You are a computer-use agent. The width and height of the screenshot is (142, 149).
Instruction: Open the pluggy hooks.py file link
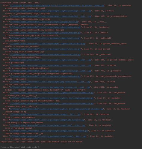(x=44, y=22)
